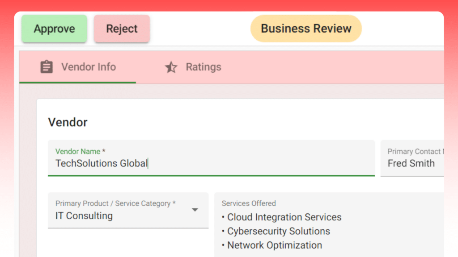Click the clipboard icon beside Vendor Info

tap(47, 67)
